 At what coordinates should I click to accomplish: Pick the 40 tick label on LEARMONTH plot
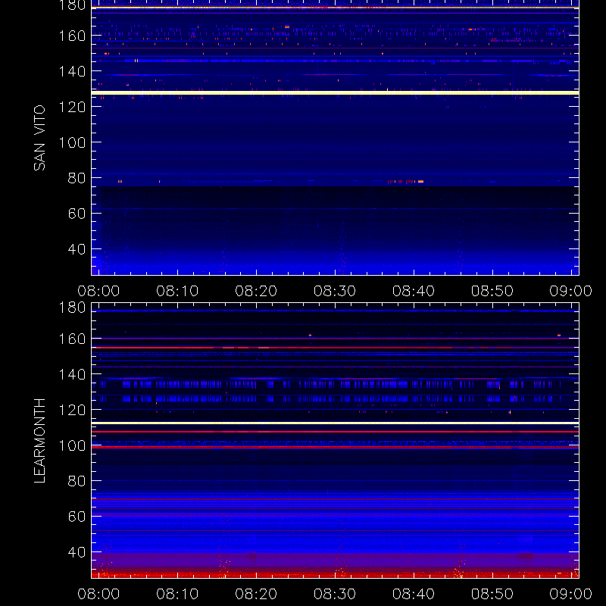(x=77, y=552)
